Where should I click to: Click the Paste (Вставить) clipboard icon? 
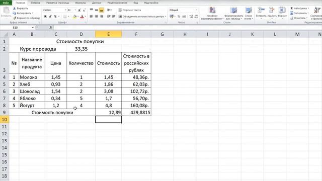pos(6,11)
